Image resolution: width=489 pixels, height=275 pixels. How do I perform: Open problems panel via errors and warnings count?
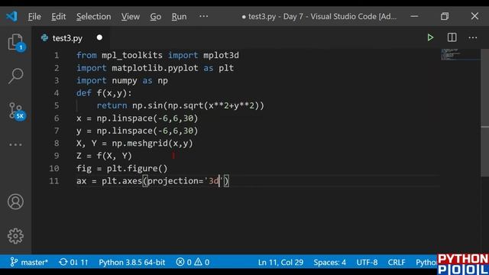(193, 262)
